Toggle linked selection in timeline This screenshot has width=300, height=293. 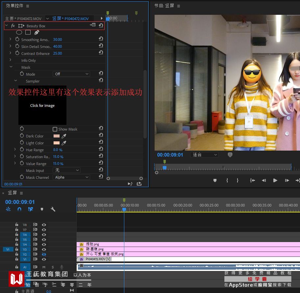(30, 209)
